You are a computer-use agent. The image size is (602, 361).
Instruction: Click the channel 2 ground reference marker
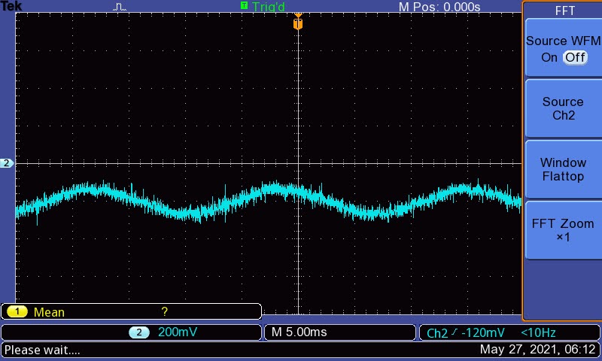pyautogui.click(x=7, y=162)
